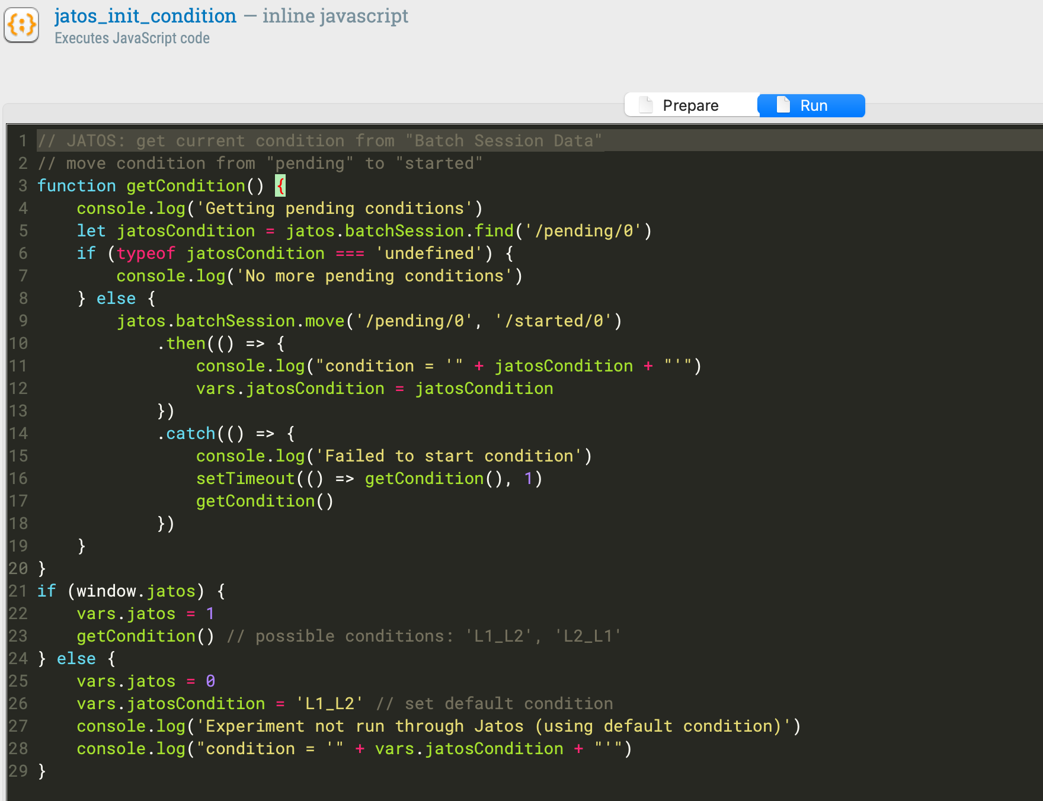Image resolution: width=1043 pixels, height=801 pixels.
Task: Place cursor at highlighted opening brace on line 3
Action: (281, 186)
